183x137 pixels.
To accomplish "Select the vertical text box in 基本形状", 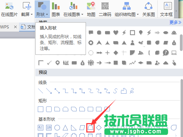I will [49, 128].
